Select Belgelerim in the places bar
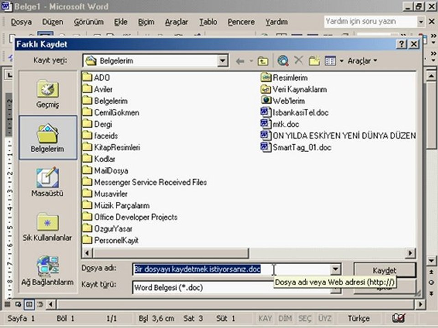Screen dimensions: 438x328 click(x=48, y=138)
